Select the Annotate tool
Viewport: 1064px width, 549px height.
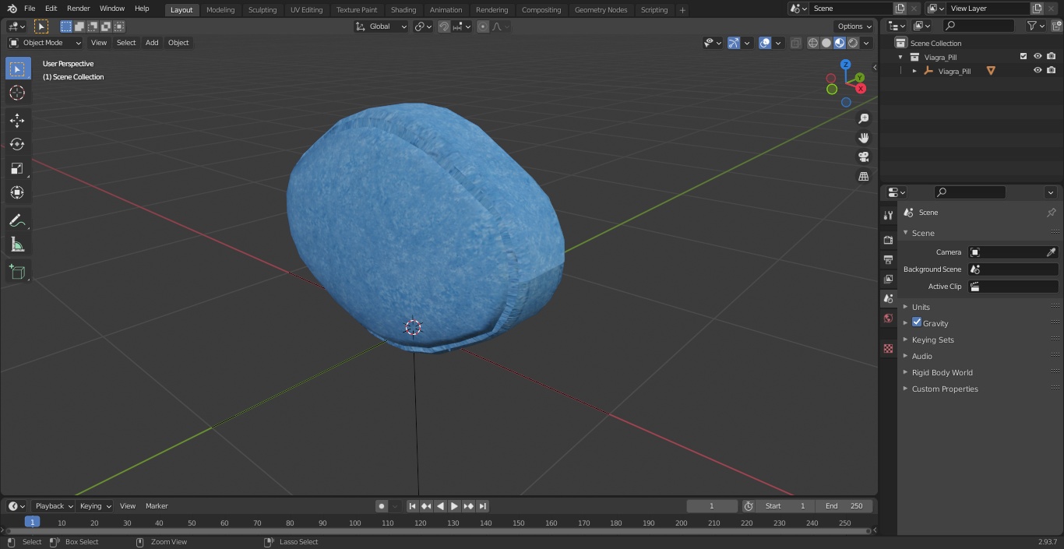click(17, 221)
